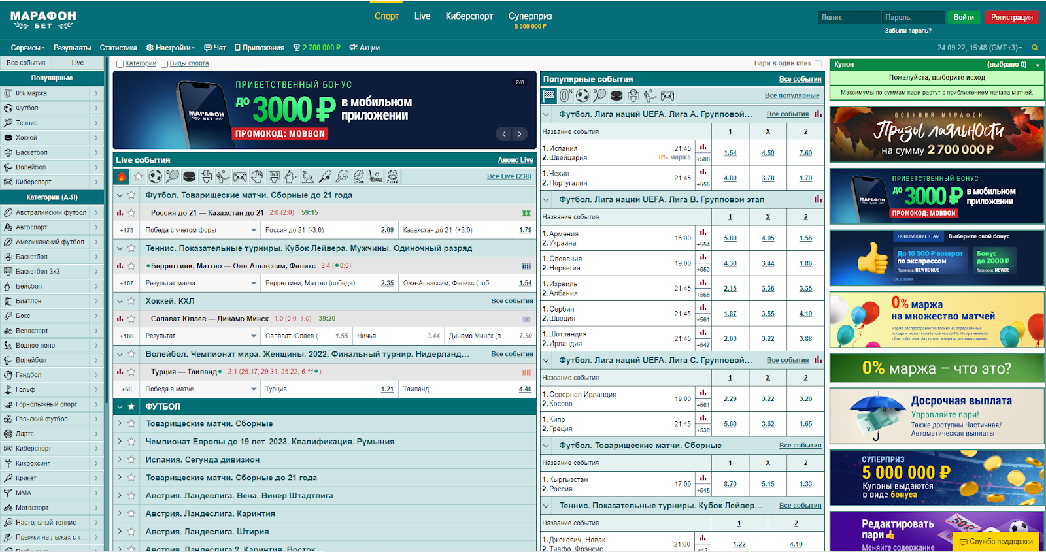The image size is (1046, 552).
Task: Filter Live events by Futsal icon
Action: (x=393, y=176)
